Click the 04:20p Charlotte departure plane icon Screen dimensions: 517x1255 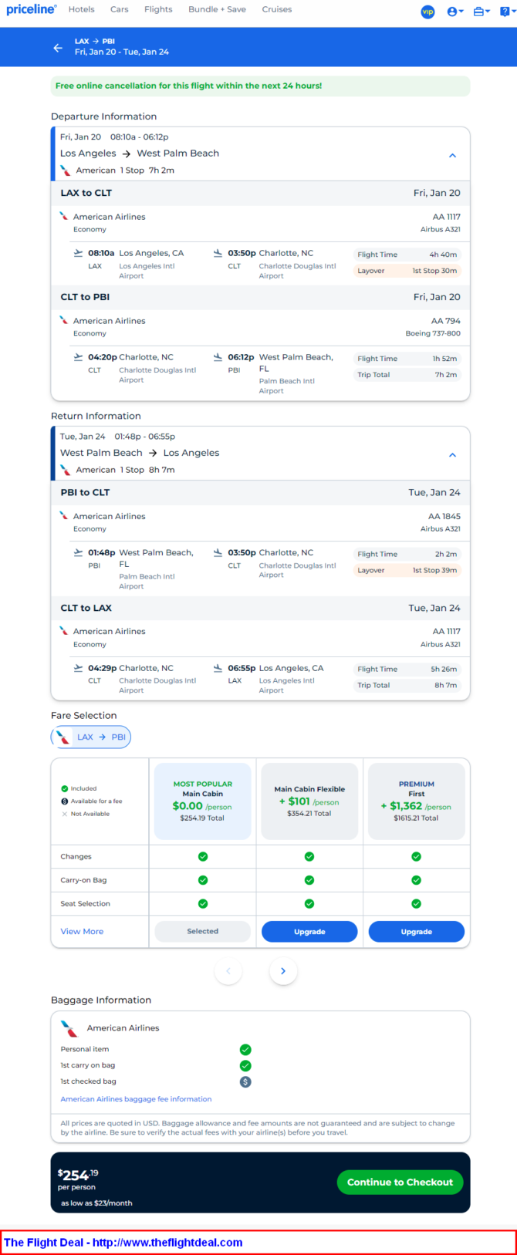click(x=78, y=357)
